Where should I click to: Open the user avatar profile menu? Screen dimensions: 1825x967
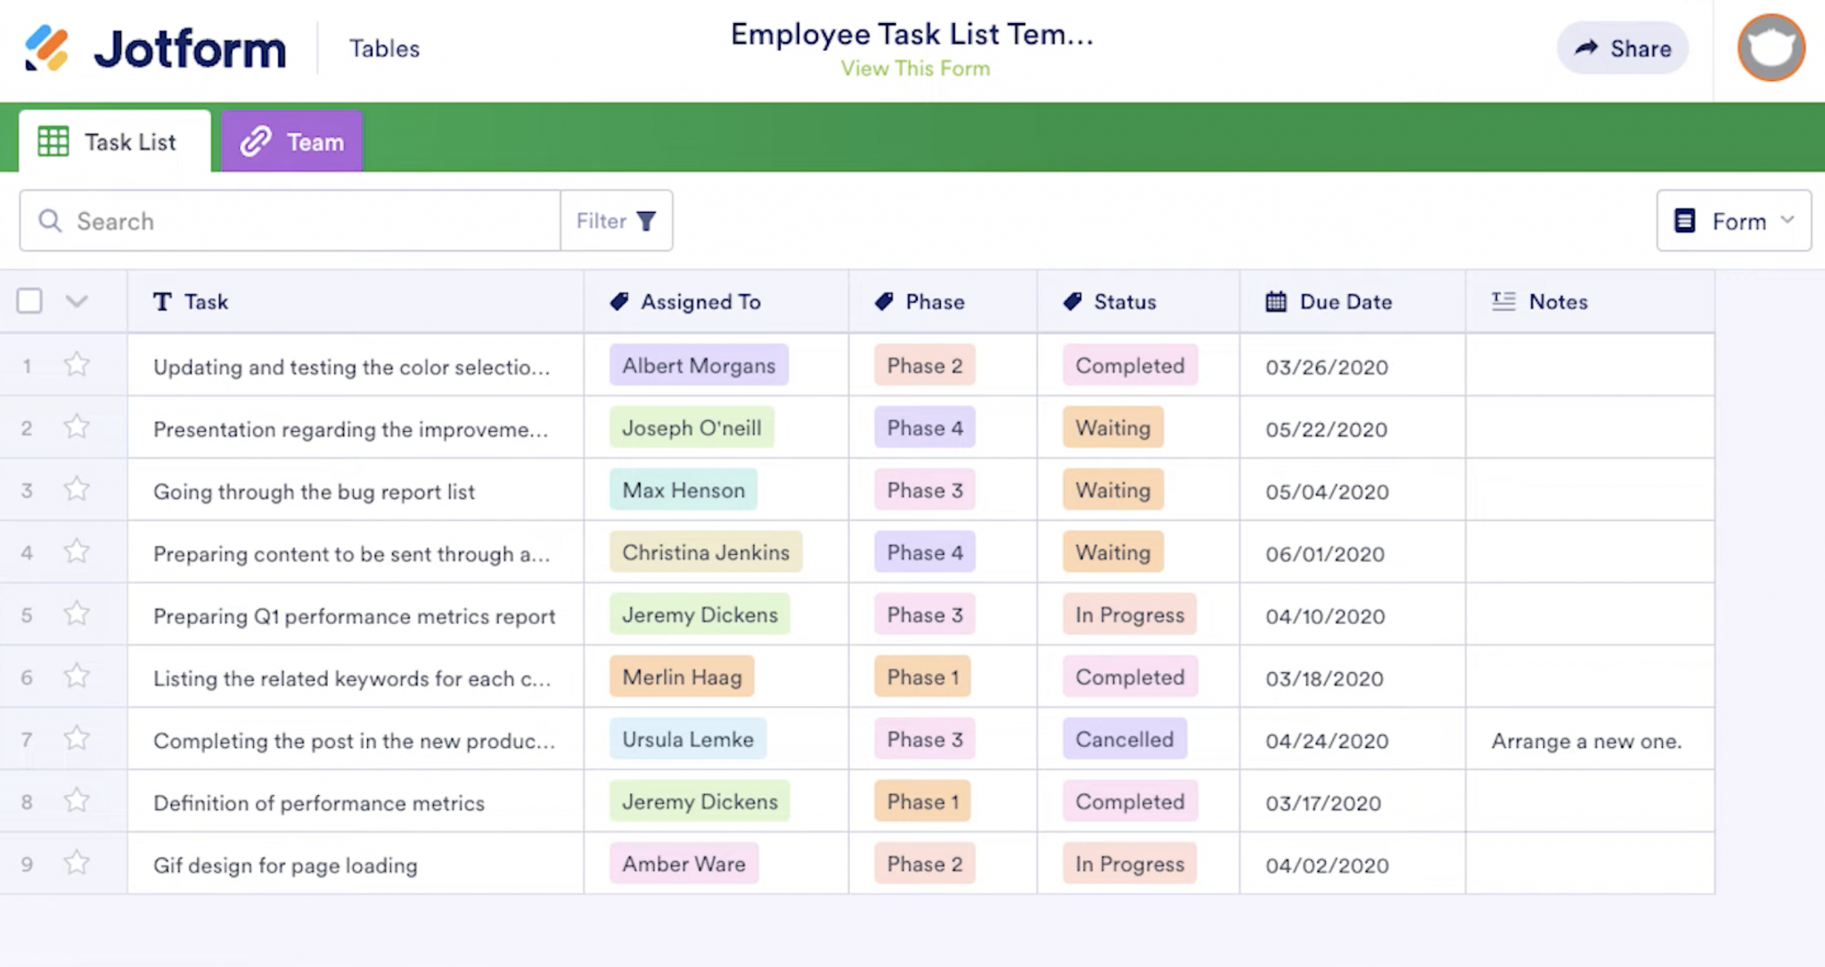point(1770,48)
